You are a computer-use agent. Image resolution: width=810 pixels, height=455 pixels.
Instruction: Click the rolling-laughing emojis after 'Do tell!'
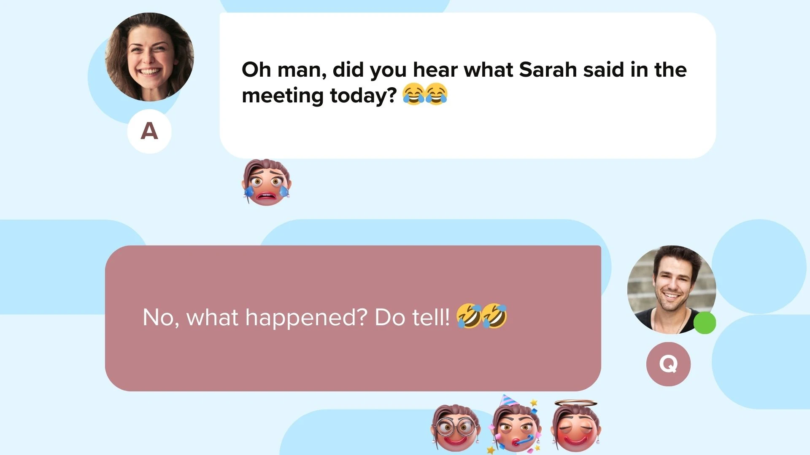482,316
